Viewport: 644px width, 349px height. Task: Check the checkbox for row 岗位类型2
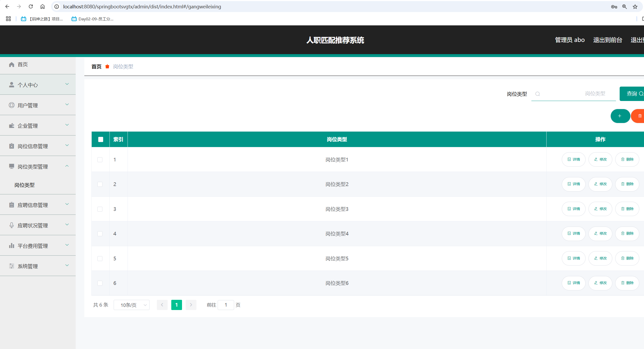[100, 184]
